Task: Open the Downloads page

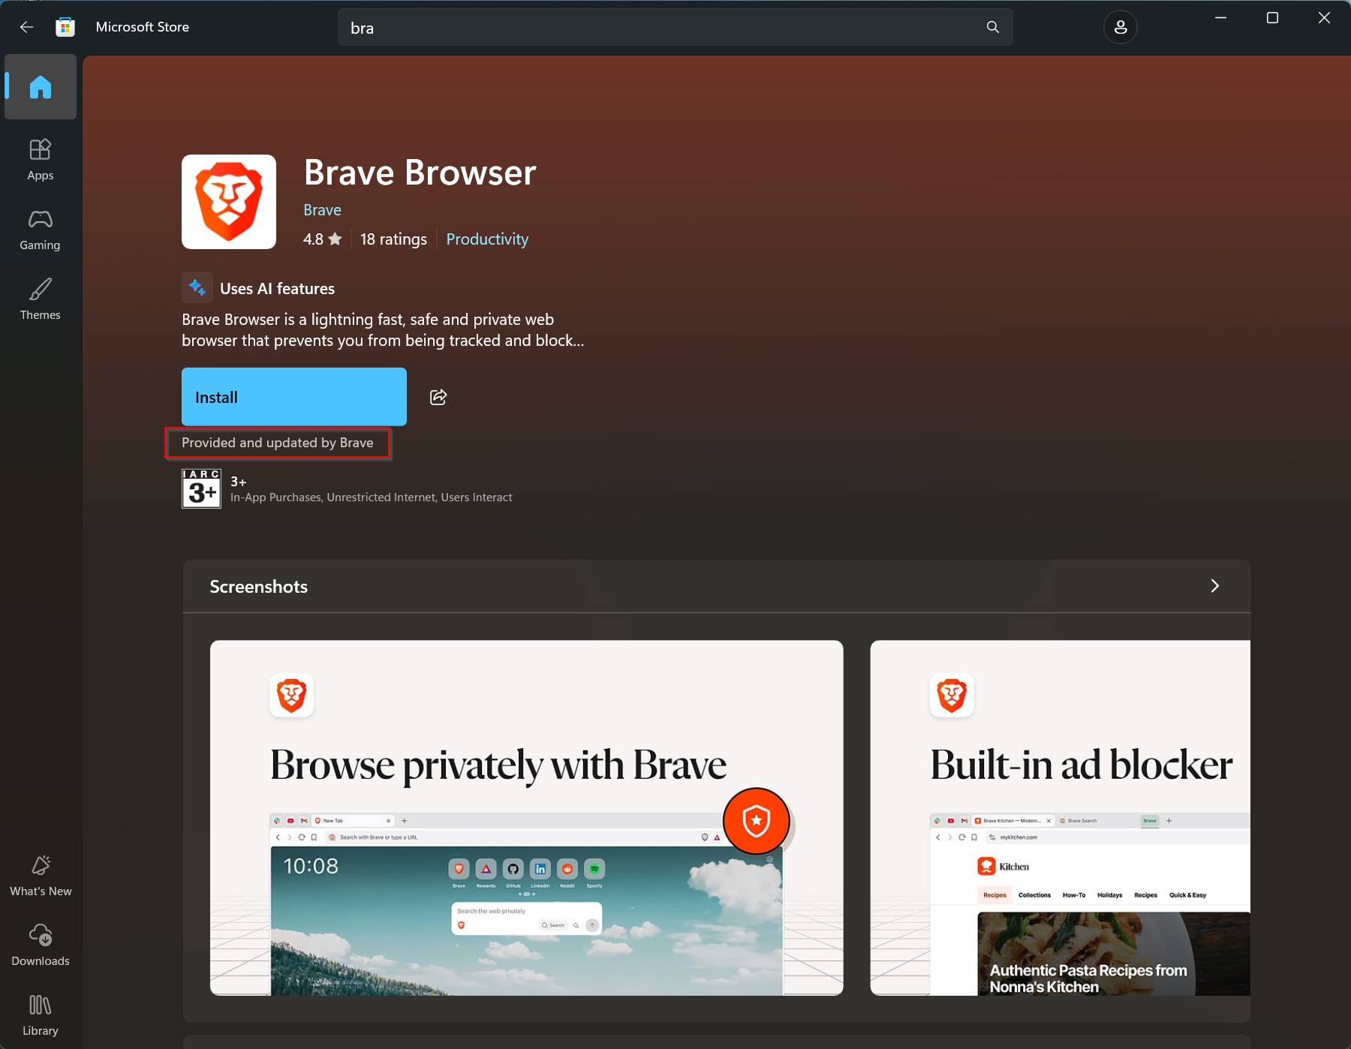Action: click(x=41, y=945)
